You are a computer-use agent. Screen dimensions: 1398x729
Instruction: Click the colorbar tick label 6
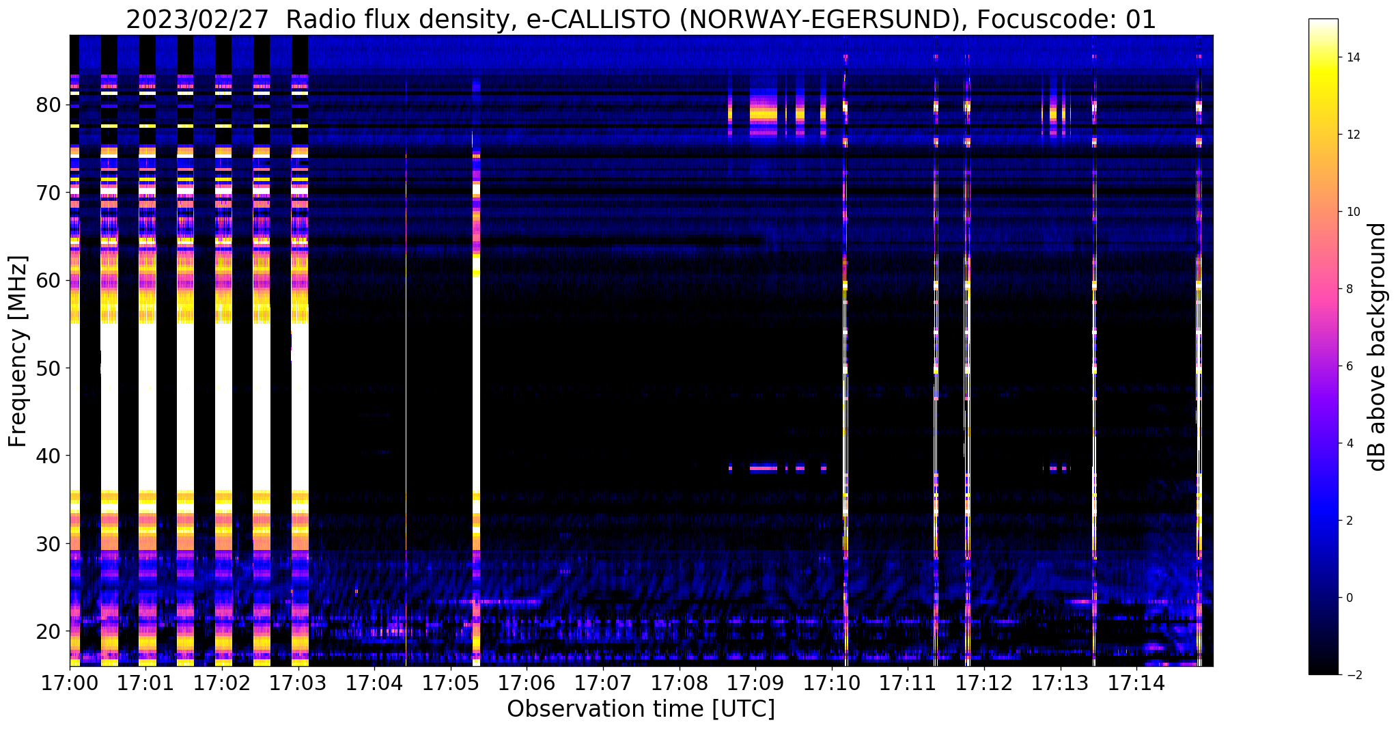[1349, 366]
